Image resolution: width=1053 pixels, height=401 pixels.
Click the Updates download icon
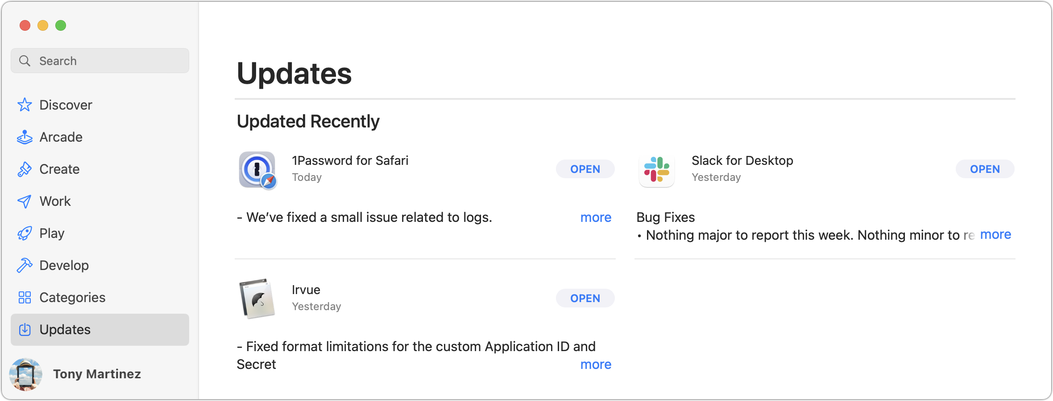pos(25,330)
